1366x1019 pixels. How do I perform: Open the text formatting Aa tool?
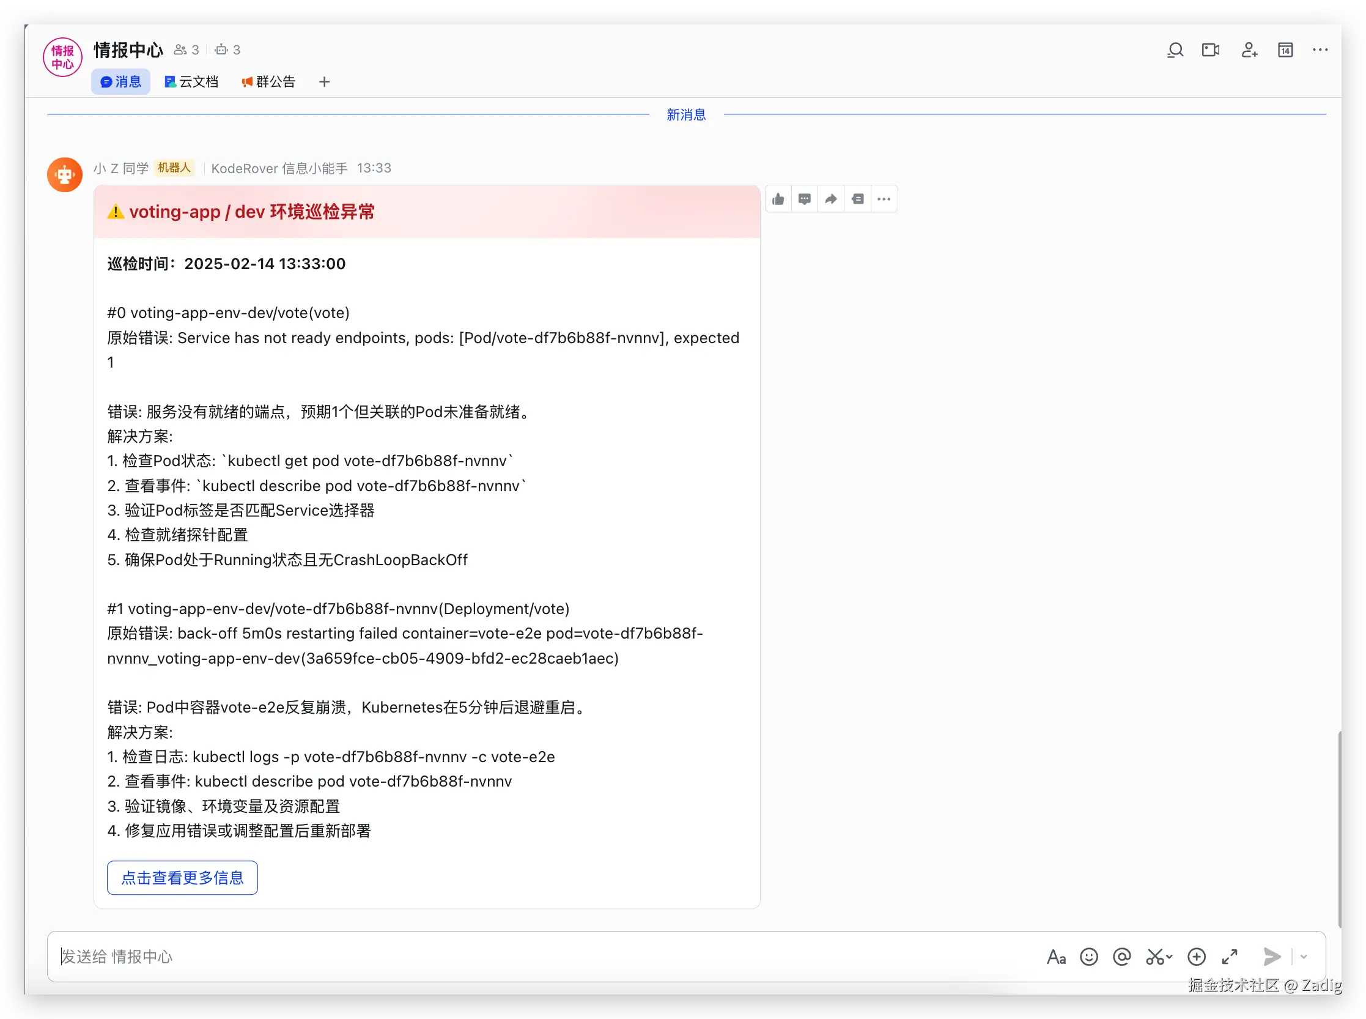(x=1056, y=957)
